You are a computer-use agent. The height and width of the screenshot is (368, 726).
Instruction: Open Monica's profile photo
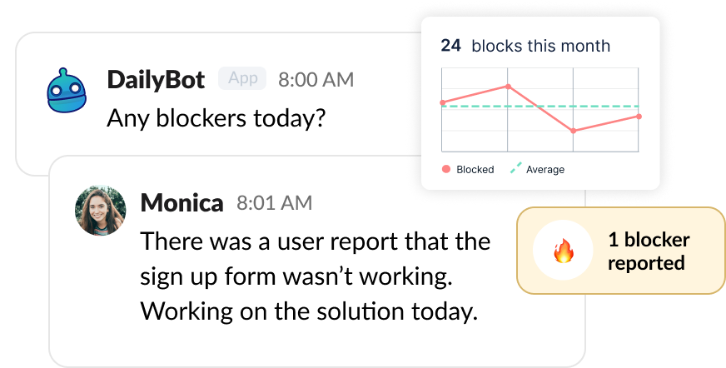coord(101,211)
